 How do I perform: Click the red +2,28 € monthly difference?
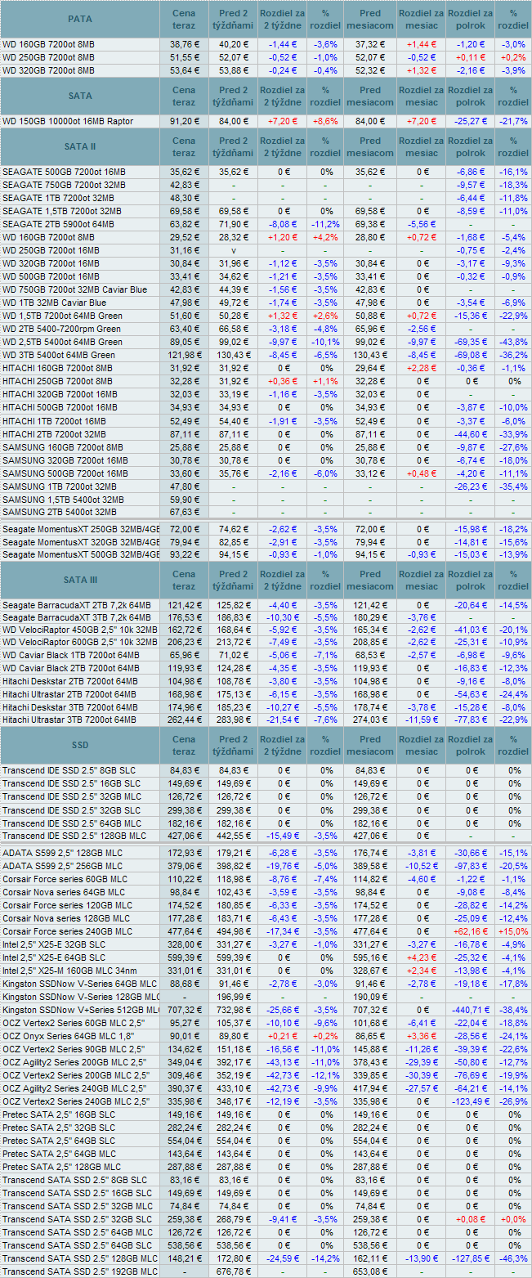pyautogui.click(x=421, y=368)
